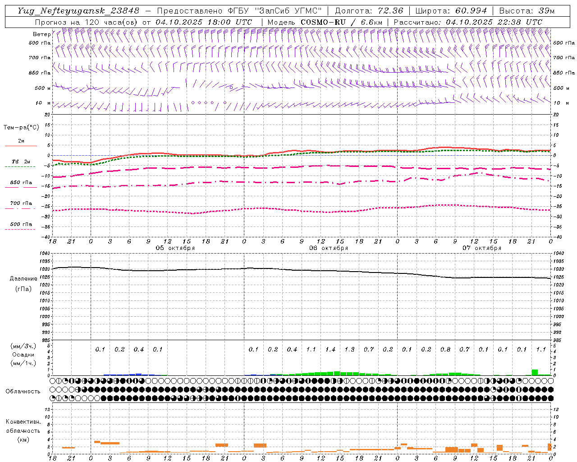Select the (км) unit label
Image resolution: width=577 pixels, height=462 pixels.
23,439
